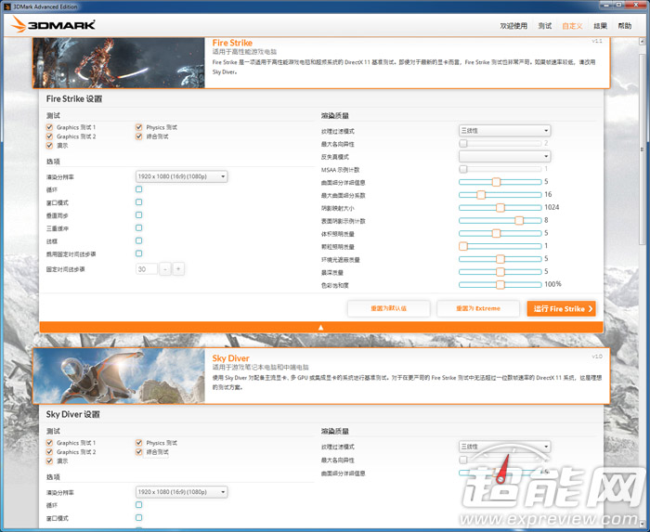Click the Fire Strike warrior thumbnail

tap(119, 63)
